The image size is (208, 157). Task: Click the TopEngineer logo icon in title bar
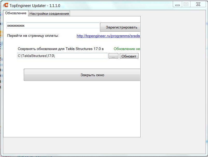tap(6, 5)
